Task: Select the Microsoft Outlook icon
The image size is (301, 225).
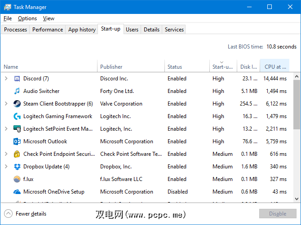Action: 17,141
